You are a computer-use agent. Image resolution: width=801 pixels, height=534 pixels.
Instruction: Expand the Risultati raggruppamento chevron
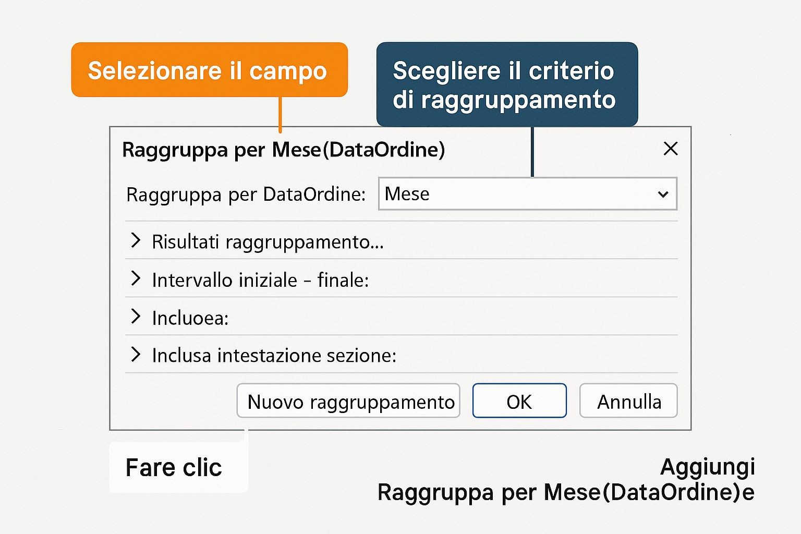(136, 240)
